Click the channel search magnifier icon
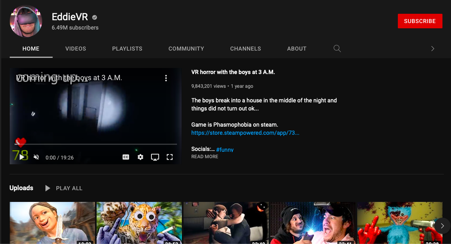 [337, 49]
